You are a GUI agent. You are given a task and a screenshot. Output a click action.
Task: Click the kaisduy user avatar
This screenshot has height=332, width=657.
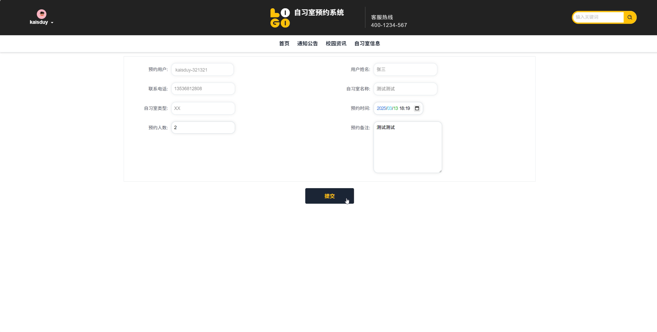pos(41,14)
